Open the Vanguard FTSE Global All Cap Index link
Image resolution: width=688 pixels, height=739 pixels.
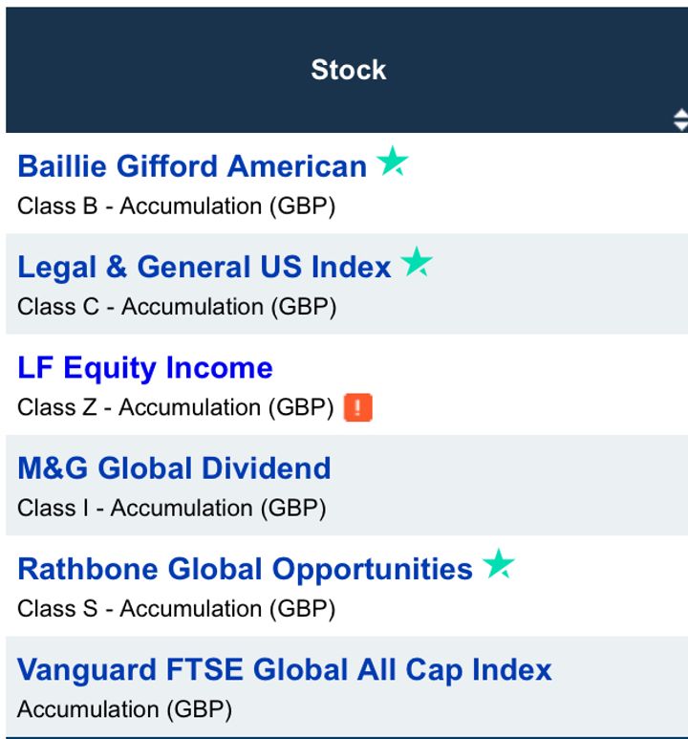point(285,669)
